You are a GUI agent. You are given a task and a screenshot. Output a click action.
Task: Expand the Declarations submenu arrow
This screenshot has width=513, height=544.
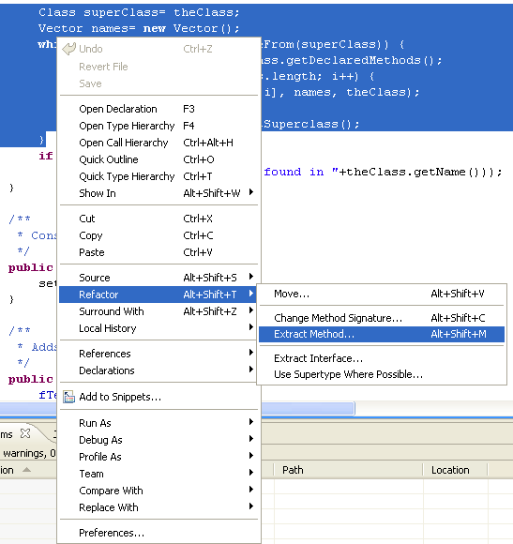(x=251, y=370)
